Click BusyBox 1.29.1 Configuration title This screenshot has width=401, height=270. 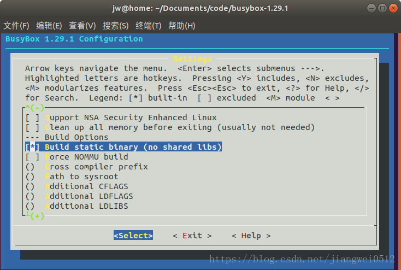pyautogui.click(x=74, y=39)
